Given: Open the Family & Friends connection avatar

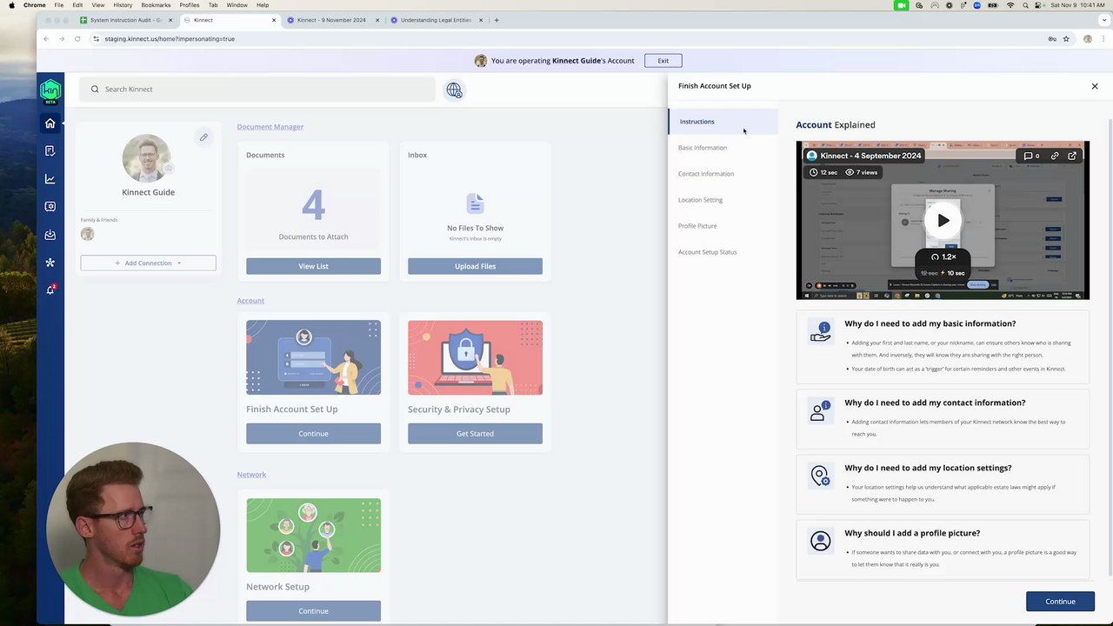Looking at the screenshot, I should pos(87,234).
